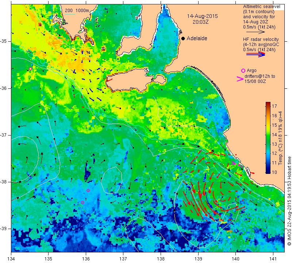Click the red-blue HF radar scale arrow
Image resolution: width=292 pixels, height=263 pixels.
point(255,54)
